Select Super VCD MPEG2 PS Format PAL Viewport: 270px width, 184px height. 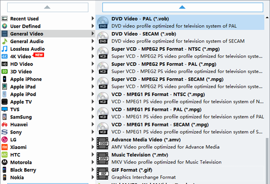pos(180,68)
